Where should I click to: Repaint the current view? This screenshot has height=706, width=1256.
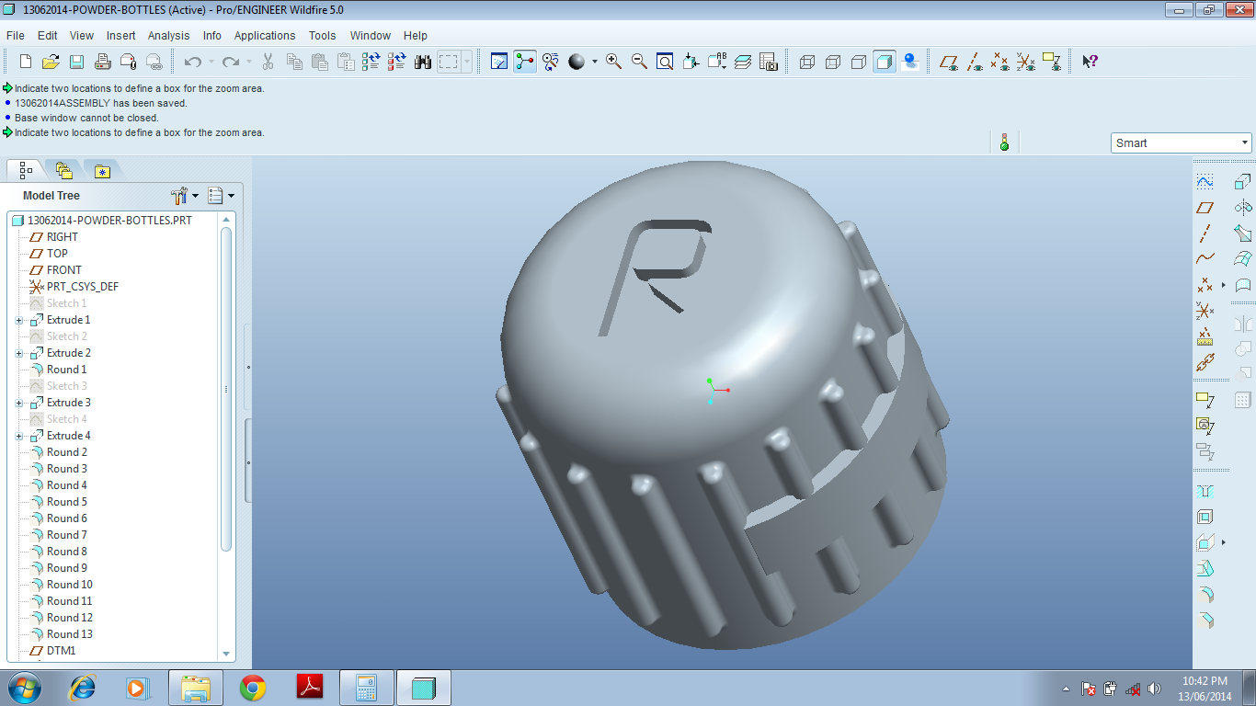499,62
